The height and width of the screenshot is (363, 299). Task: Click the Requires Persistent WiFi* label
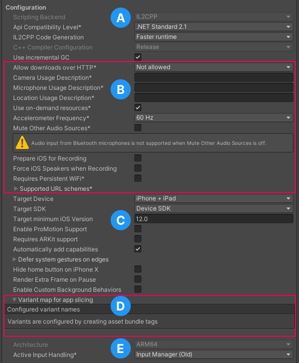(x=48, y=179)
